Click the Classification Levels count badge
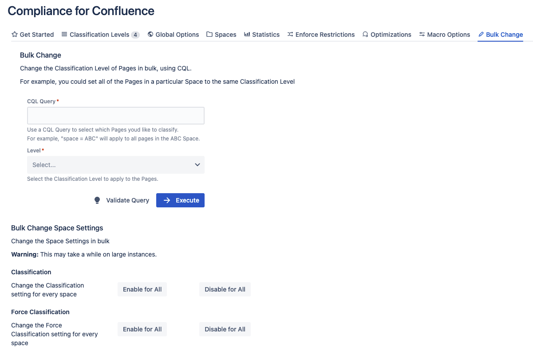Screen dimensions: 533x362 click(135, 35)
